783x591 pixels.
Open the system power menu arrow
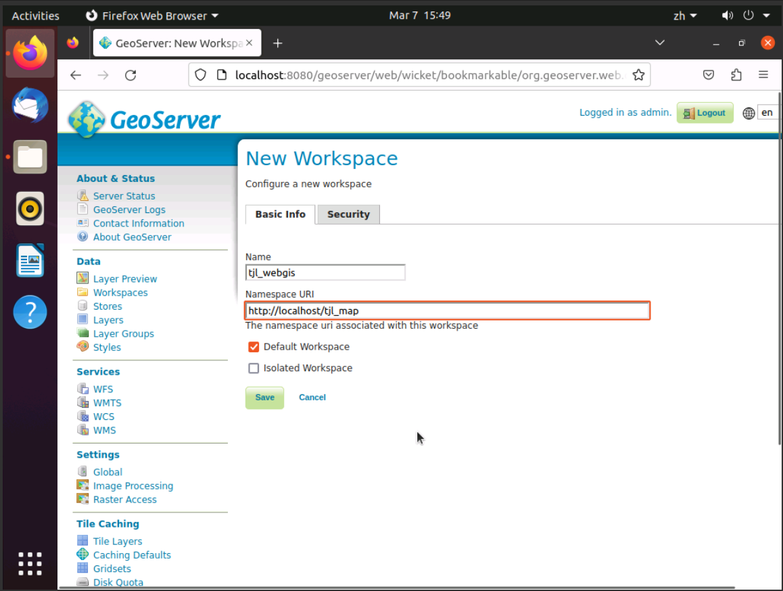767,16
